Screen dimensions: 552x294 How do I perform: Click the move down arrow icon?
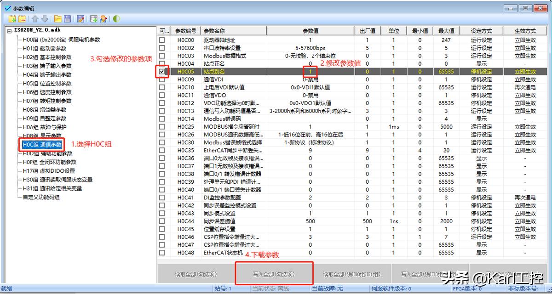[45, 19]
